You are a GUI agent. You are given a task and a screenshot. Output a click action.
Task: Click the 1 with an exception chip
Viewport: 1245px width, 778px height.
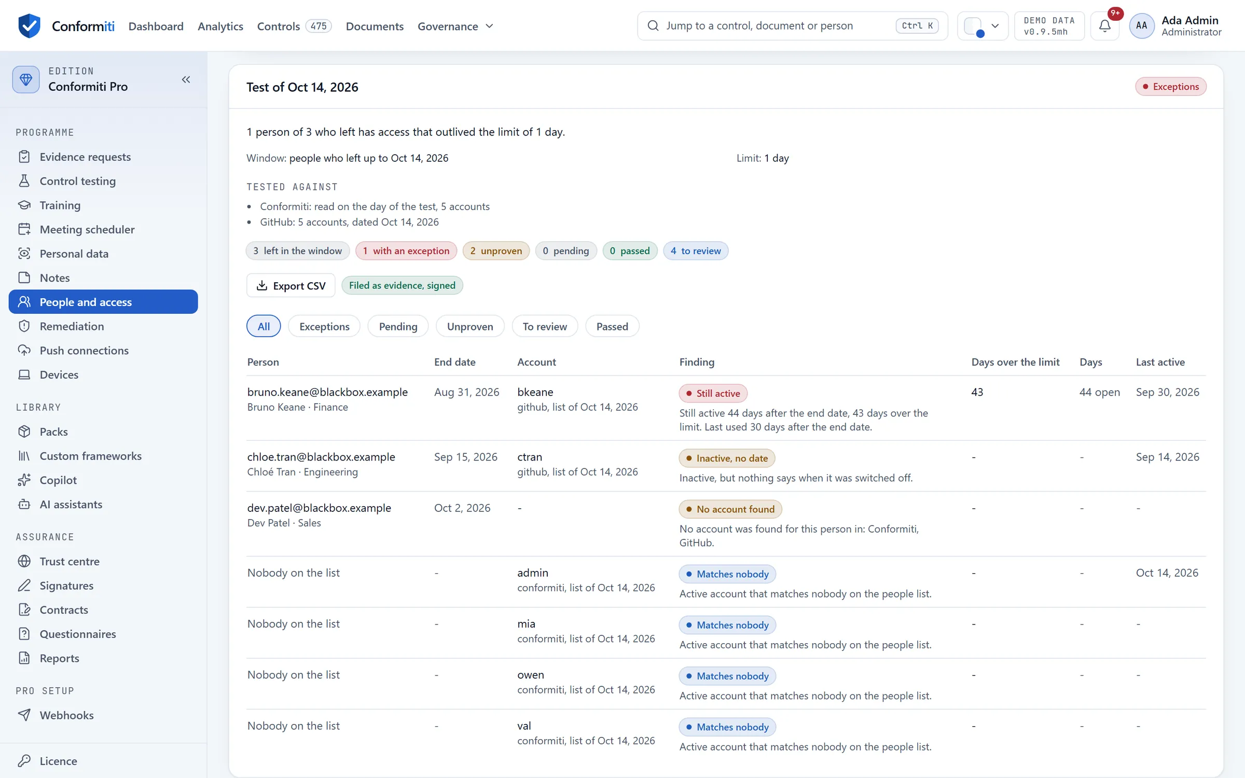(x=406, y=251)
